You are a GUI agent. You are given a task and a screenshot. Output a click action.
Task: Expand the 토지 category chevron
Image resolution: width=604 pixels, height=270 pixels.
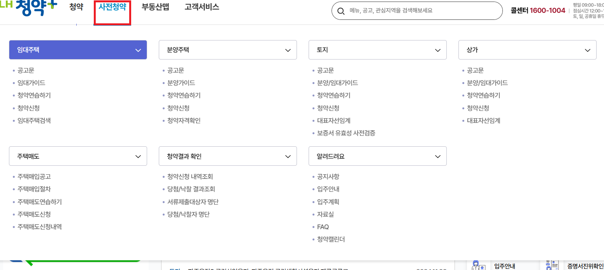point(437,50)
